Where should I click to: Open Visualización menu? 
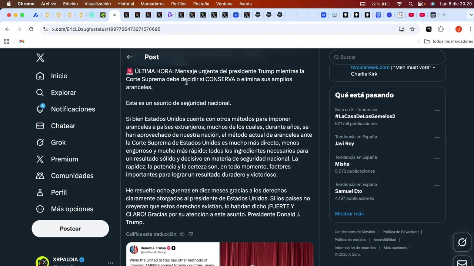[x=97, y=4]
